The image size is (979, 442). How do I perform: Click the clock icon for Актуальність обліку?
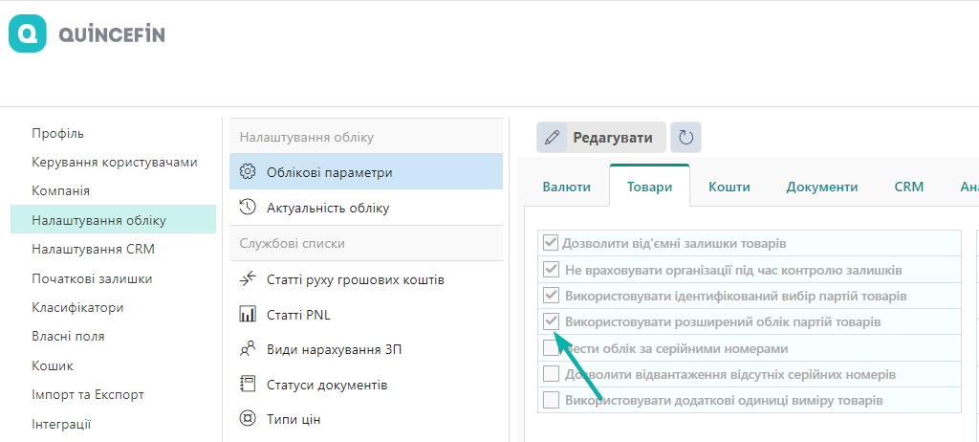[248, 207]
